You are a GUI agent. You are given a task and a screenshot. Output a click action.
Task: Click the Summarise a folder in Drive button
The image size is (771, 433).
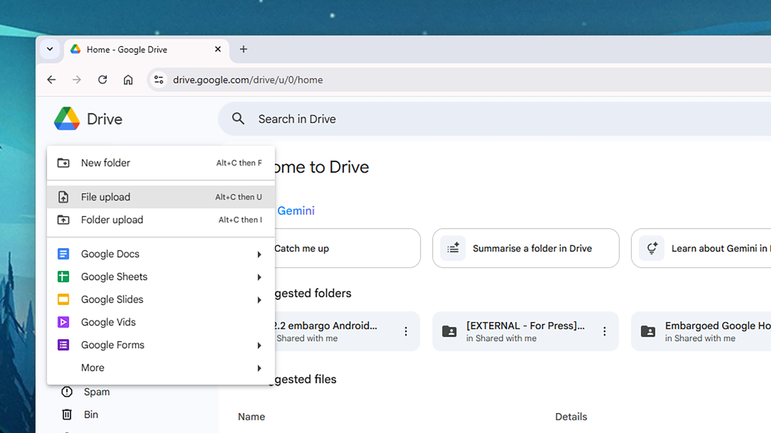tap(525, 248)
